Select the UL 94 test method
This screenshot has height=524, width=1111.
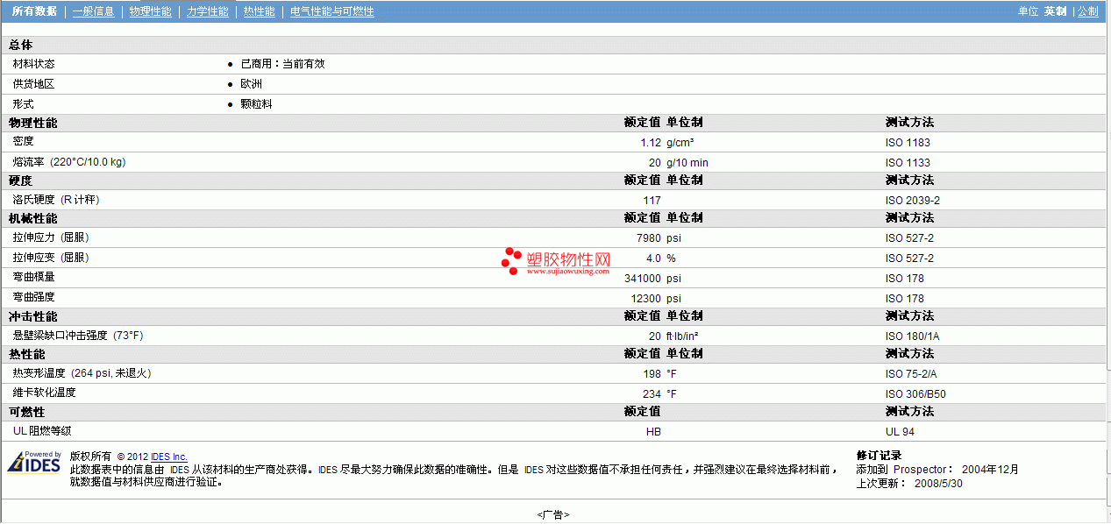tap(901, 431)
